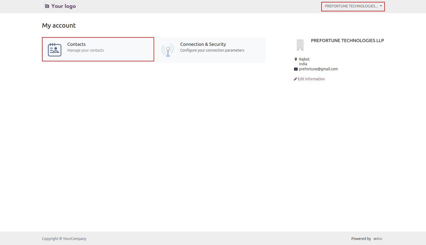Click the prefortune@gmail.com email text
426x245 pixels.
(x=318, y=69)
